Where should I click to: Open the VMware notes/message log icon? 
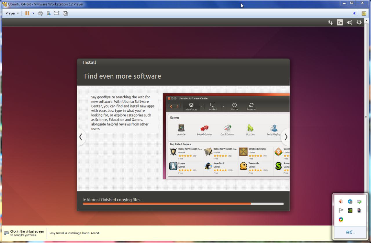click(x=364, y=13)
